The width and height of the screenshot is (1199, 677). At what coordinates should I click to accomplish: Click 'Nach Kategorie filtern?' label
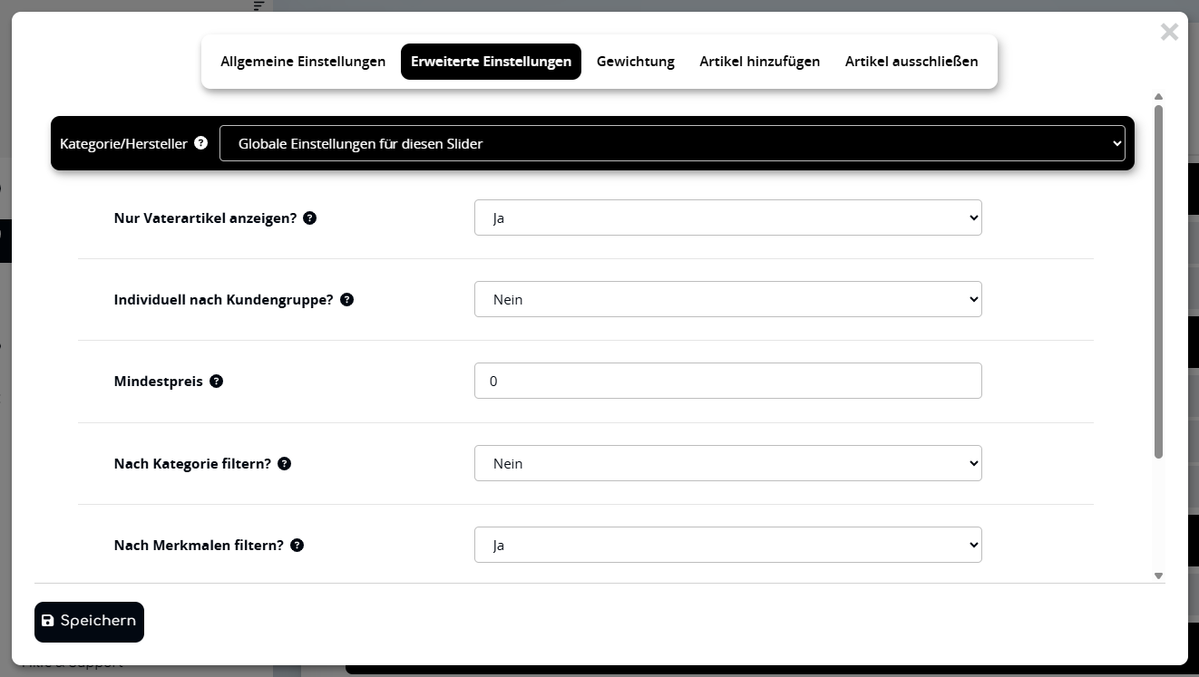(192, 464)
